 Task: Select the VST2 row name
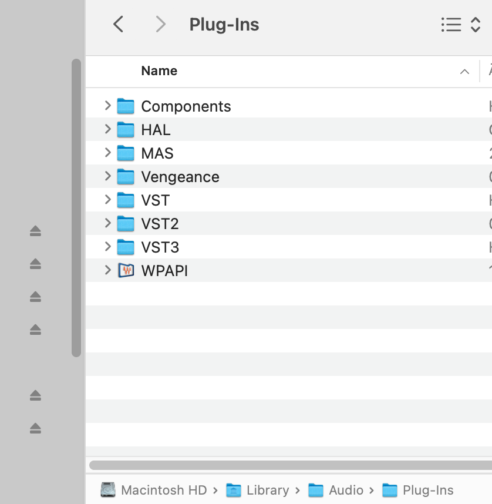(x=160, y=224)
